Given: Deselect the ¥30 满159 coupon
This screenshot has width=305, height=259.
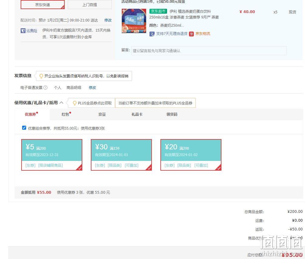Looking at the screenshot, I should [122, 155].
